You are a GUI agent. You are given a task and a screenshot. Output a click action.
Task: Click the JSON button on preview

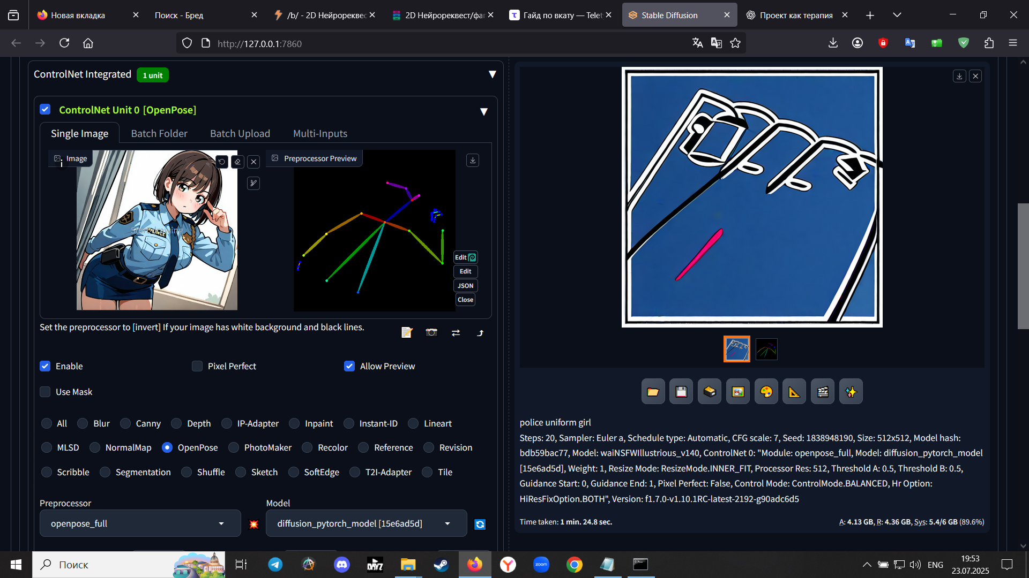tap(465, 286)
